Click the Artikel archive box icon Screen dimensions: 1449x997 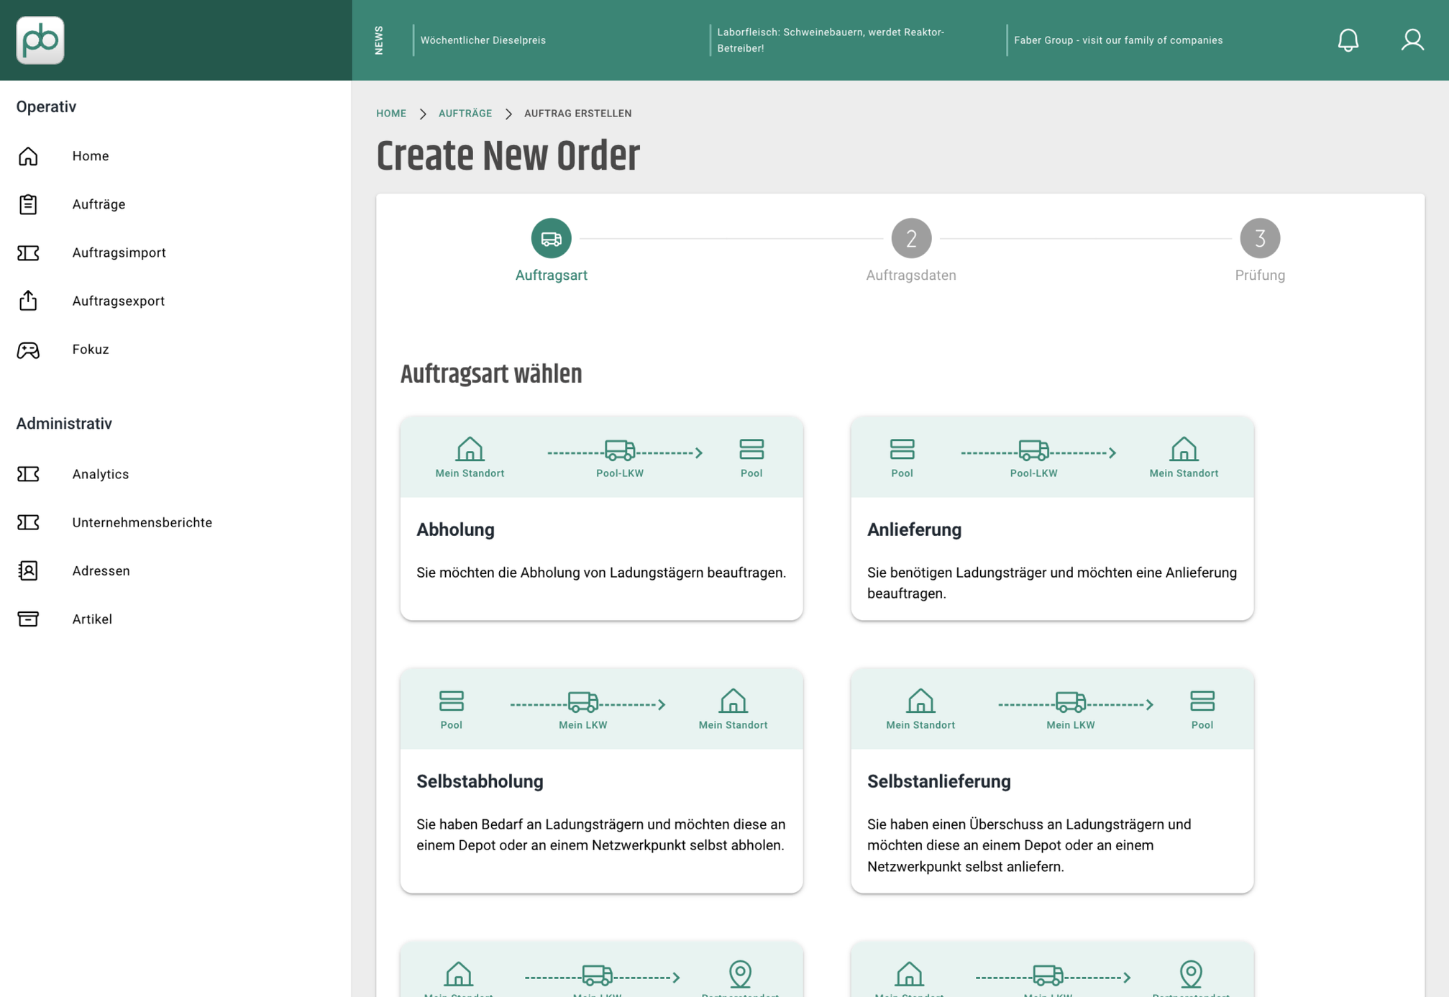(28, 619)
